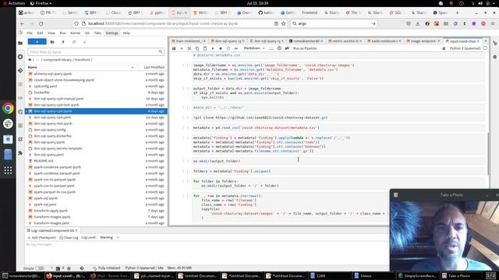Image resolution: width=499 pixels, height=280 pixels.
Task: Click the transform breadcrumb folder
Action: click(x=82, y=60)
